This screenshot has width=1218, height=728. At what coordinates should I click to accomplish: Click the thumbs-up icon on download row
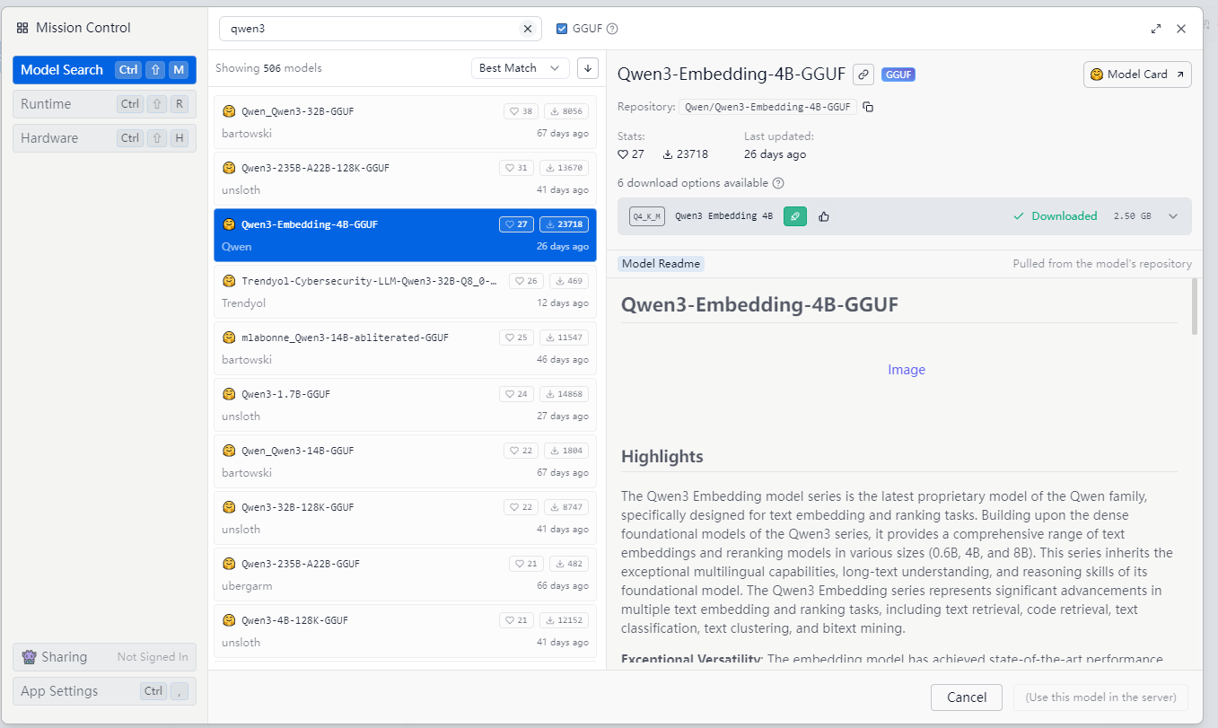coord(824,216)
